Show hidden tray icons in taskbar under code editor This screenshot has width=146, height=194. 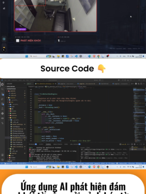click(x=117, y=167)
